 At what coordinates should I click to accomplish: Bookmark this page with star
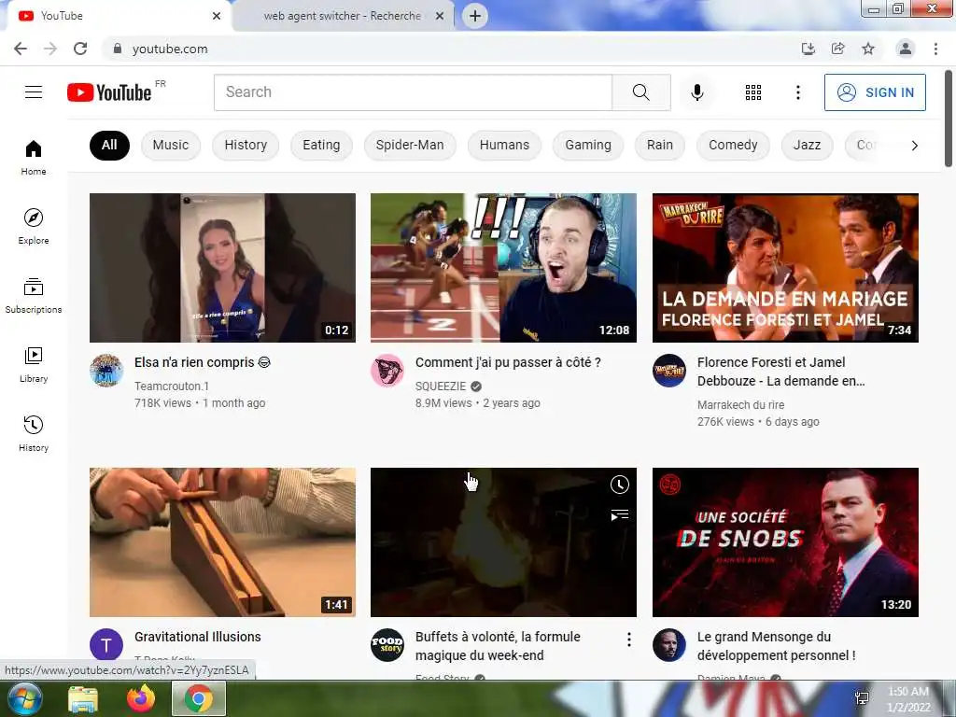coord(868,49)
